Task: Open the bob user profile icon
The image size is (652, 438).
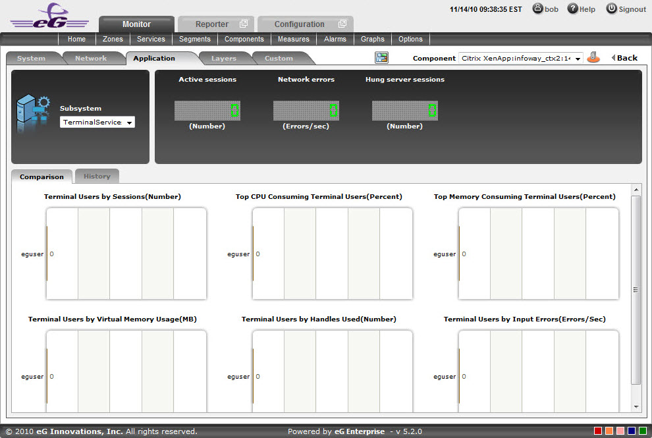Action: [x=538, y=9]
